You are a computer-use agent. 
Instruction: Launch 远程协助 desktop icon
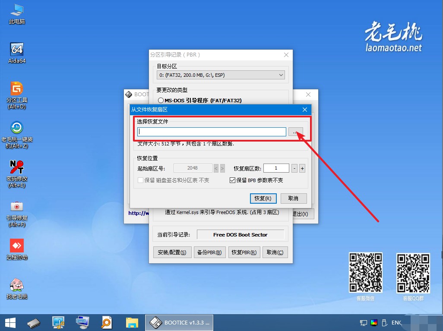pyautogui.click(x=17, y=249)
